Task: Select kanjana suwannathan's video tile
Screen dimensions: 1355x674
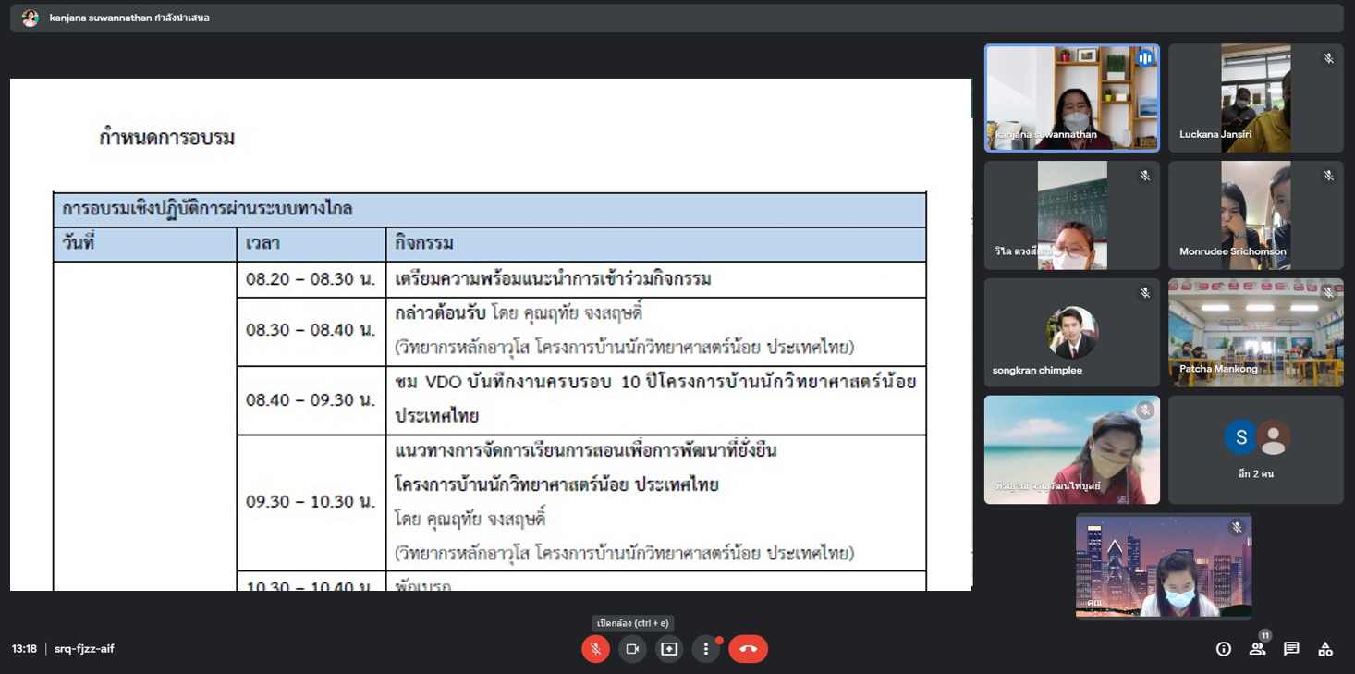Action: click(x=1072, y=98)
